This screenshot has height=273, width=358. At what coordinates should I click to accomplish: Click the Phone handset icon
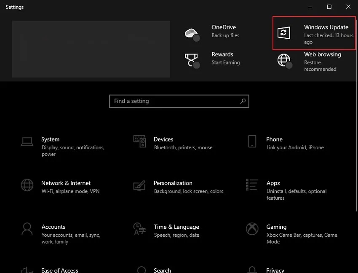pyautogui.click(x=252, y=141)
